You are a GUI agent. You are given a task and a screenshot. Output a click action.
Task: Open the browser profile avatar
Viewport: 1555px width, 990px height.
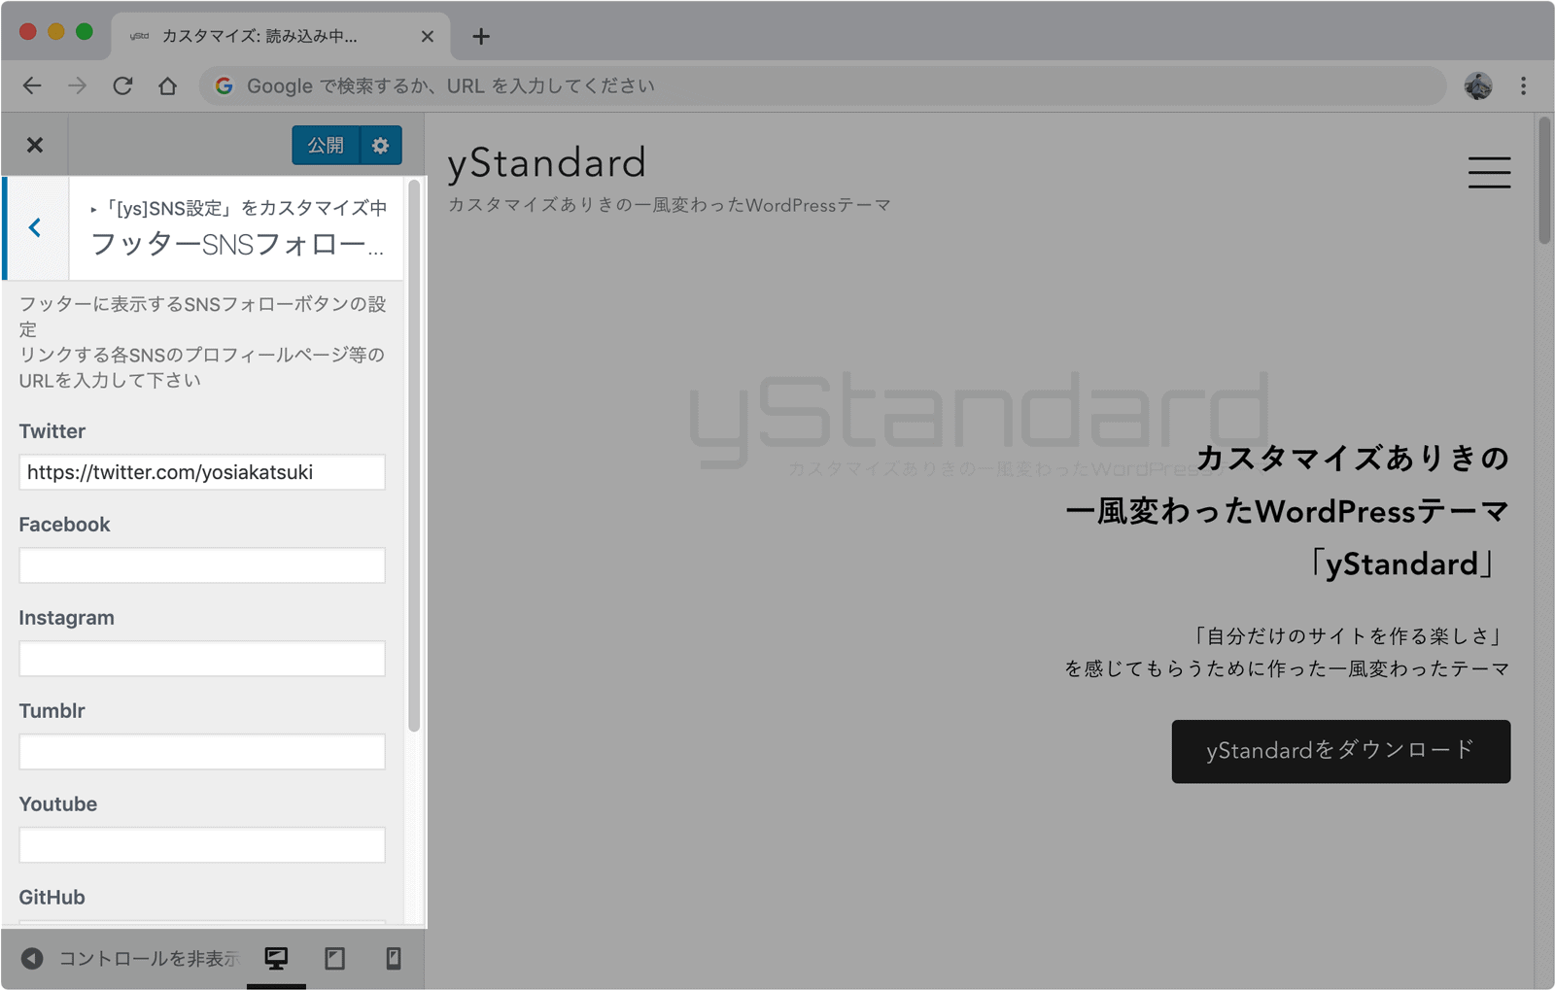(1478, 85)
